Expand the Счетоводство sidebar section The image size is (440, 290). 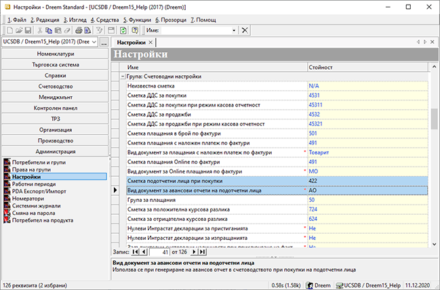point(56,87)
